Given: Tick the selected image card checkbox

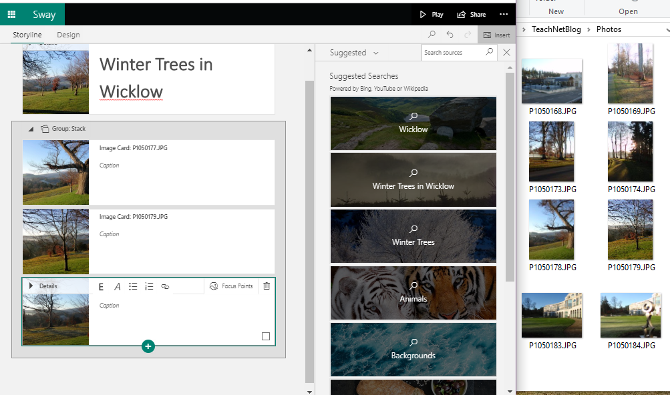Looking at the screenshot, I should (x=266, y=336).
